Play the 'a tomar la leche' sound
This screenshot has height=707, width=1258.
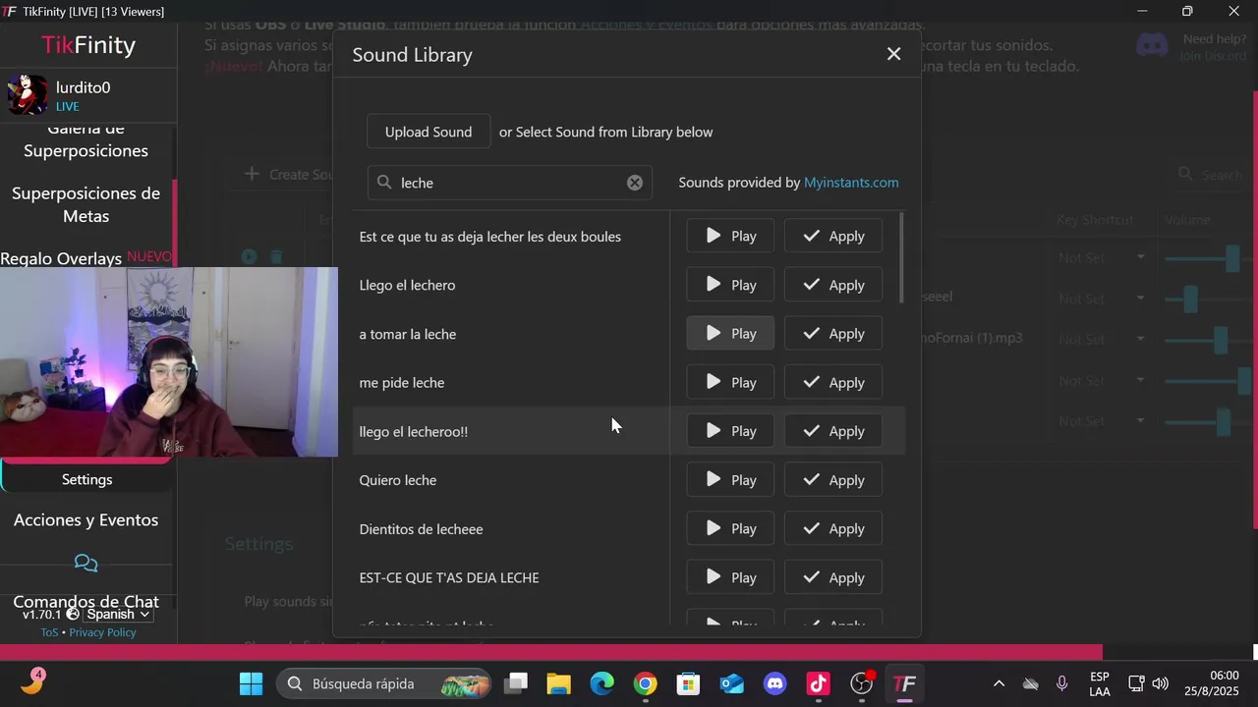click(730, 334)
